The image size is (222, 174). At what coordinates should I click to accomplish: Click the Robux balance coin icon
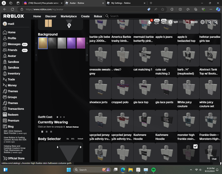[170, 22]
